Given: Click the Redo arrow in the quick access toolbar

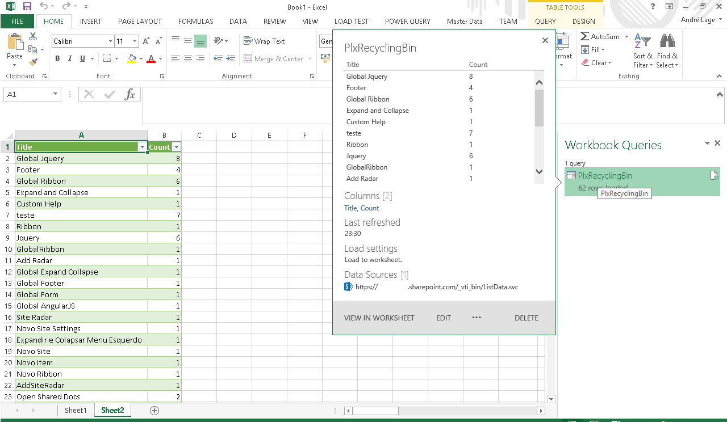Looking at the screenshot, I should pos(66,7).
